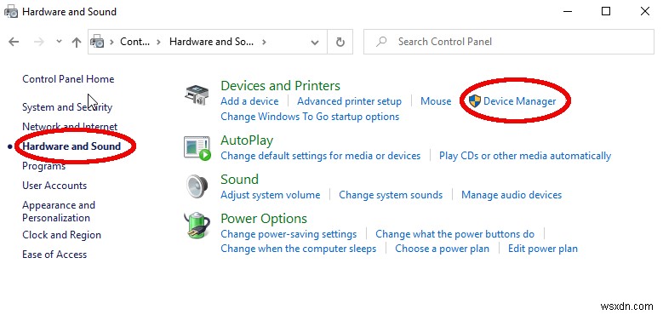The width and height of the screenshot is (663, 315).
Task: Open System and Security category
Action: click(67, 107)
